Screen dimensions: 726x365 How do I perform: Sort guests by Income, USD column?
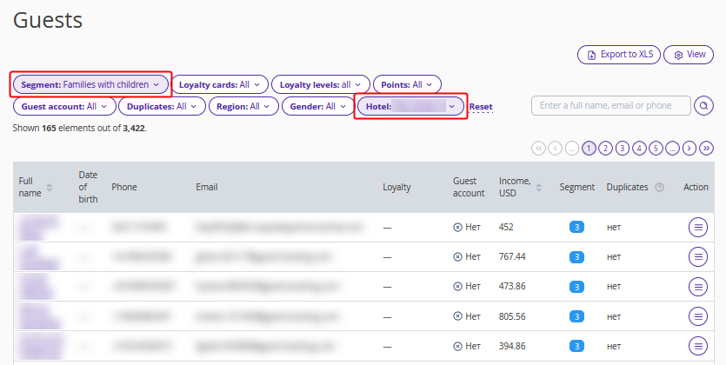pos(540,187)
